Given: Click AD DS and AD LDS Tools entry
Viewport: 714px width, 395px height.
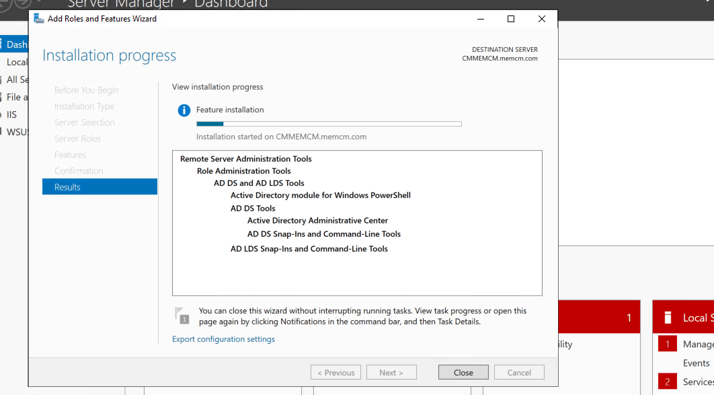Looking at the screenshot, I should [x=259, y=183].
